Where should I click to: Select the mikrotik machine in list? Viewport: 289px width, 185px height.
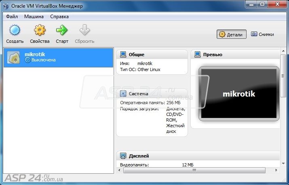tap(58, 58)
